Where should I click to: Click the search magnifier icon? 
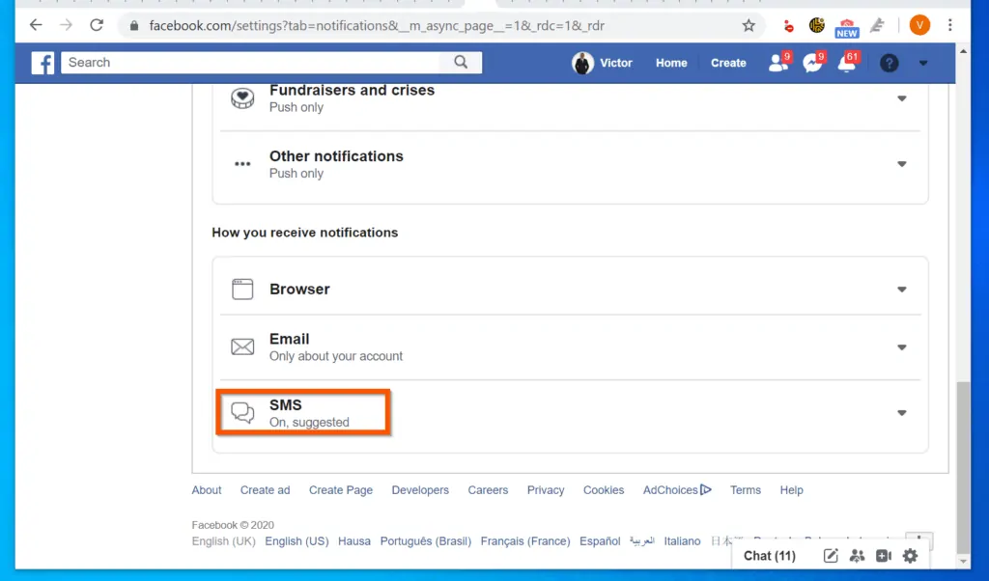(x=461, y=62)
